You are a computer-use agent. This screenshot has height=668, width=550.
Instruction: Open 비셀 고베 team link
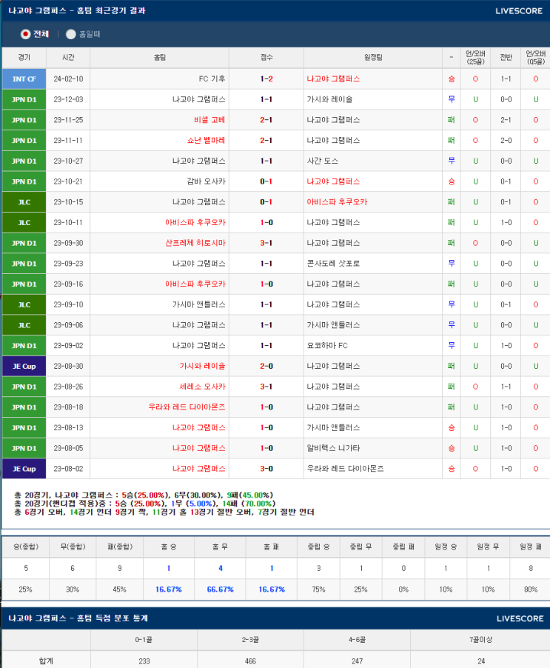click(x=209, y=120)
